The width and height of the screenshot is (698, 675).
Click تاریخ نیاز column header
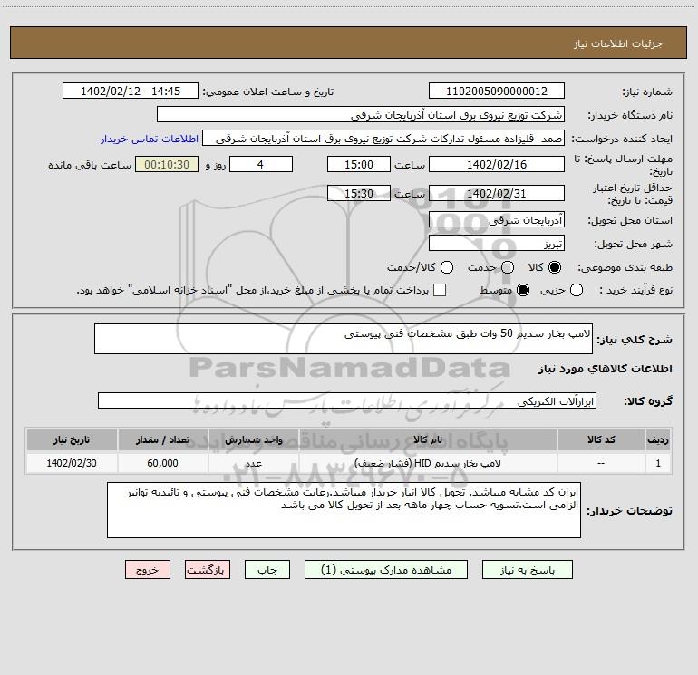(x=72, y=439)
